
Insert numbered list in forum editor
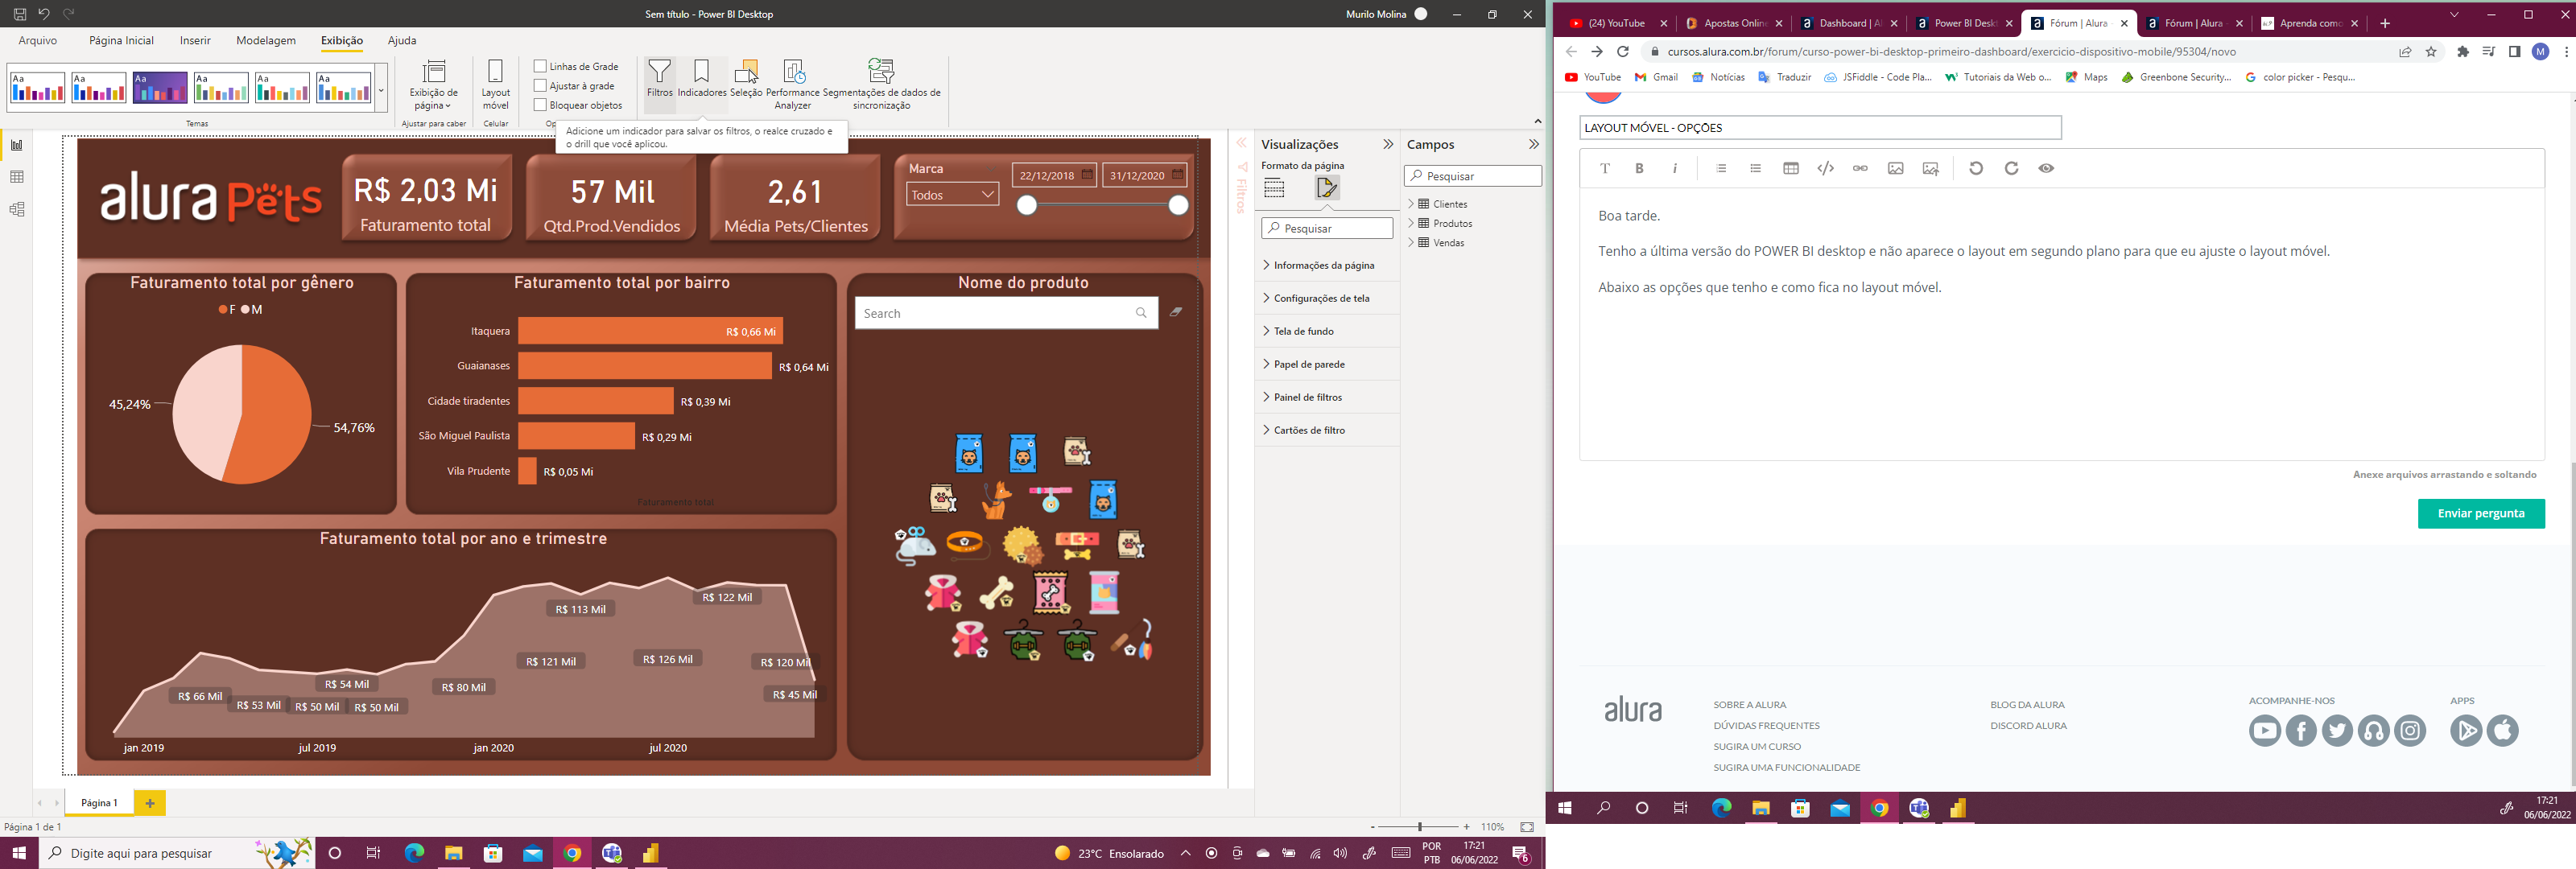coord(1721,168)
